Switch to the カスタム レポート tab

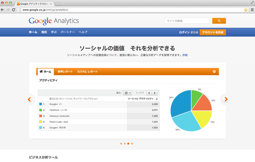point(87,71)
